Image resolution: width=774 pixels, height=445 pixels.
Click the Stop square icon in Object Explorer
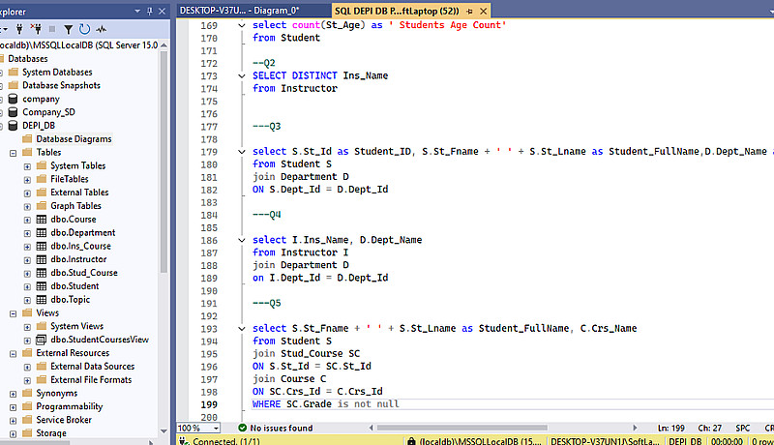click(52, 29)
